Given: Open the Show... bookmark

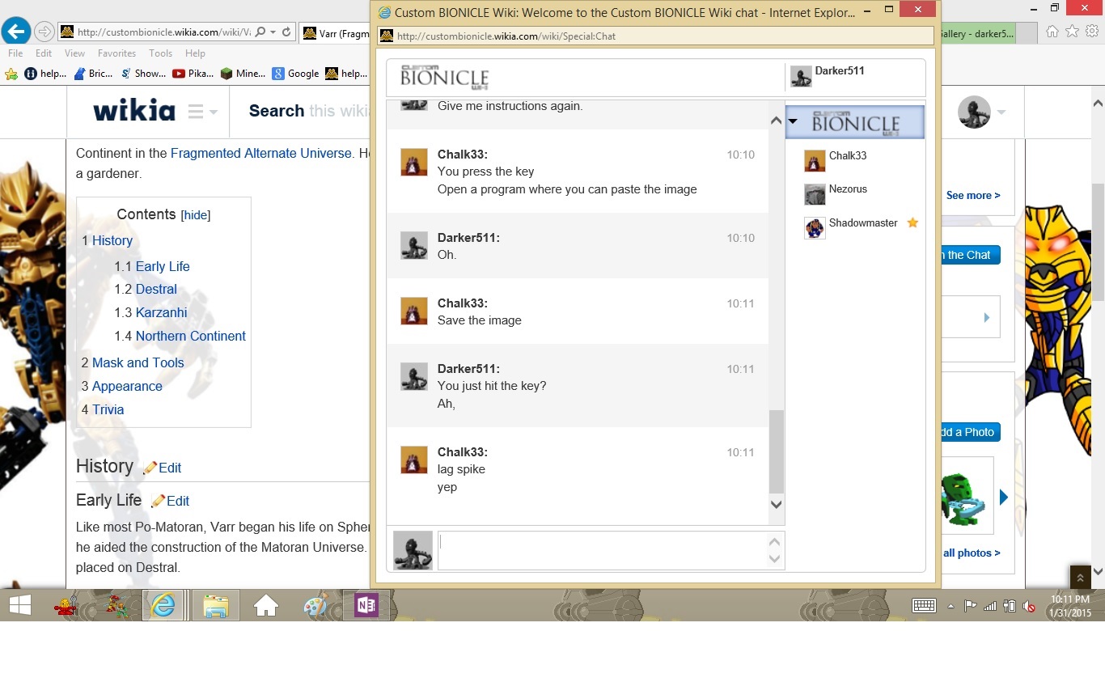Looking at the screenshot, I should click(143, 74).
